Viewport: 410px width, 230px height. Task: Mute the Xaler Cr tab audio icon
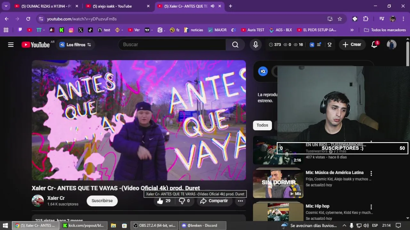click(212, 6)
